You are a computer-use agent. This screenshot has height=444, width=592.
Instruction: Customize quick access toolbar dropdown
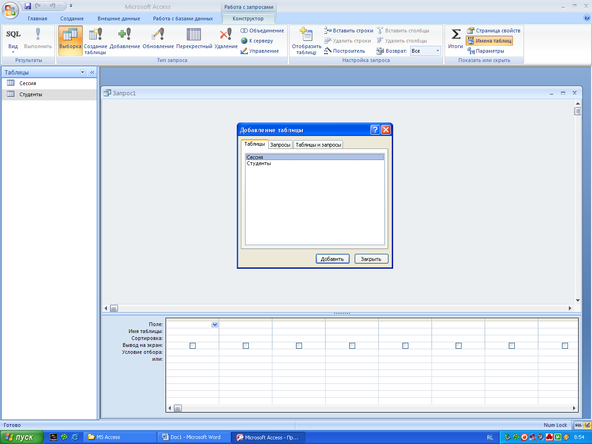[71, 6]
